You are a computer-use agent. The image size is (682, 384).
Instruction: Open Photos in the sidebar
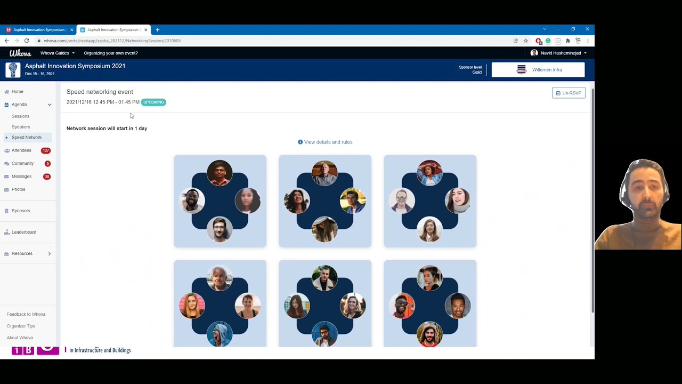pos(18,189)
